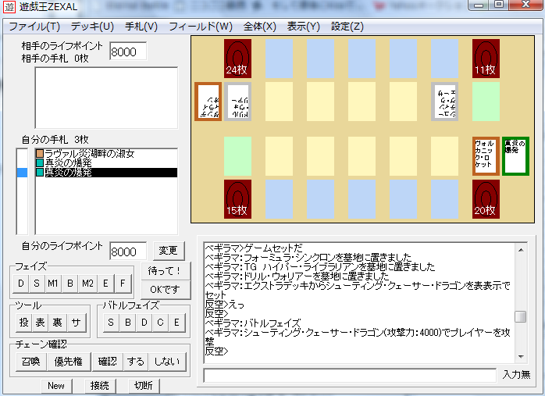Select the green-bordered 真炎の爆発 card on the field

516,155
